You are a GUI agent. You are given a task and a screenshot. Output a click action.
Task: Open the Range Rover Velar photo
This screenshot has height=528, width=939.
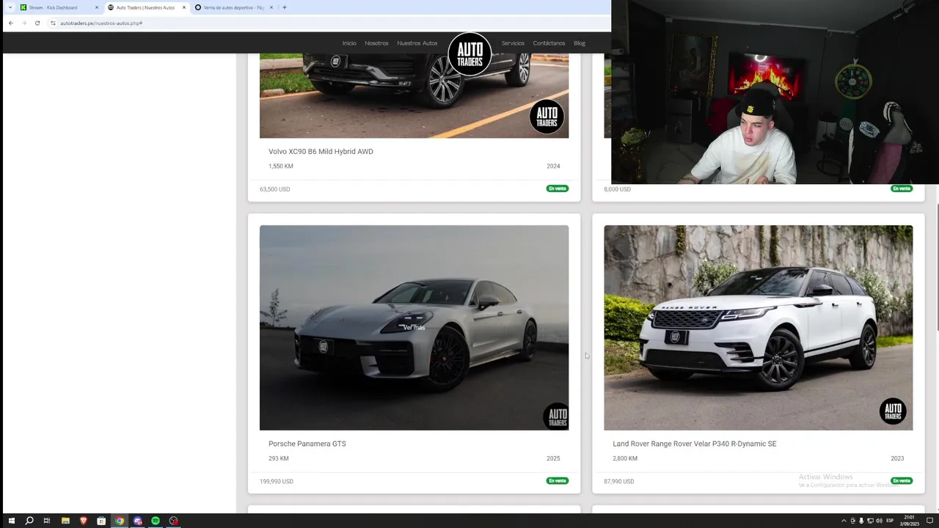tap(759, 328)
